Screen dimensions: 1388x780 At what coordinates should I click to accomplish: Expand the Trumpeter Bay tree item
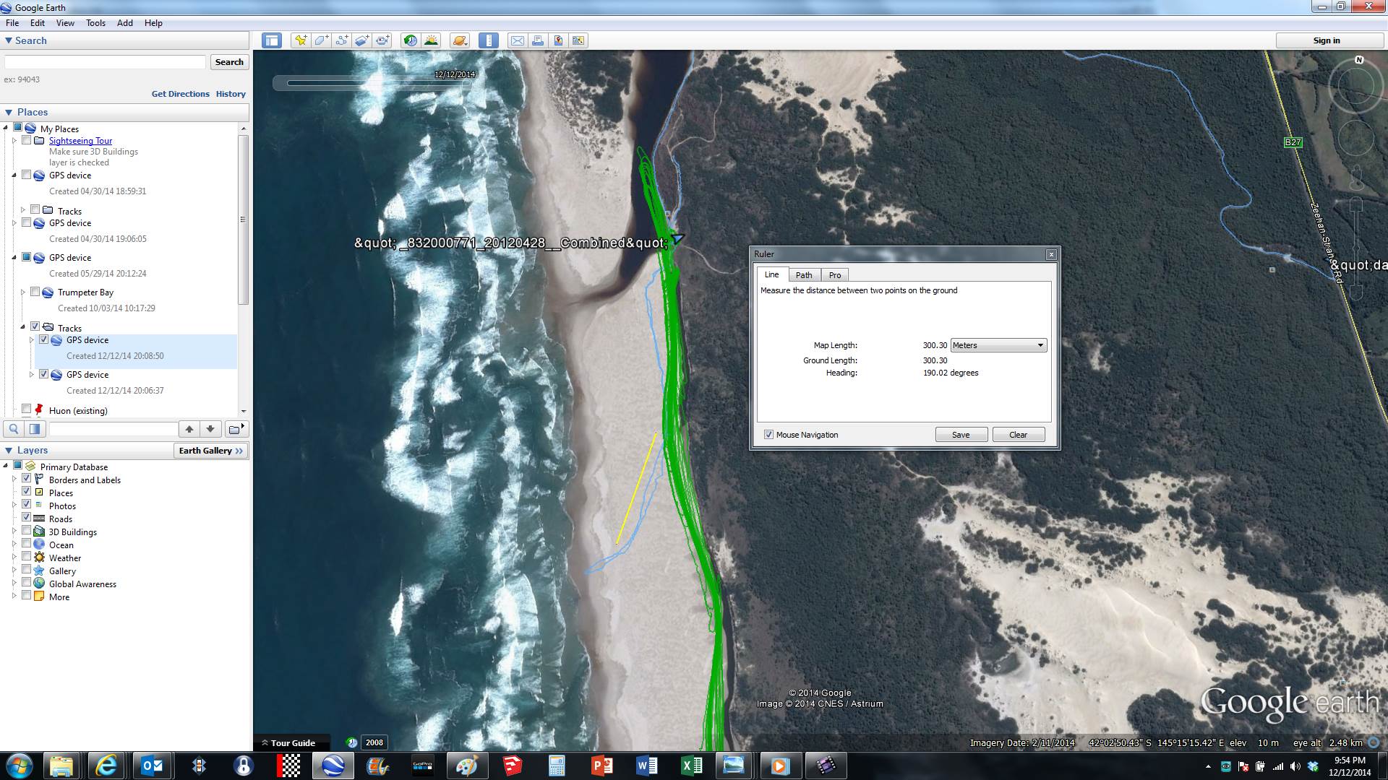click(23, 292)
